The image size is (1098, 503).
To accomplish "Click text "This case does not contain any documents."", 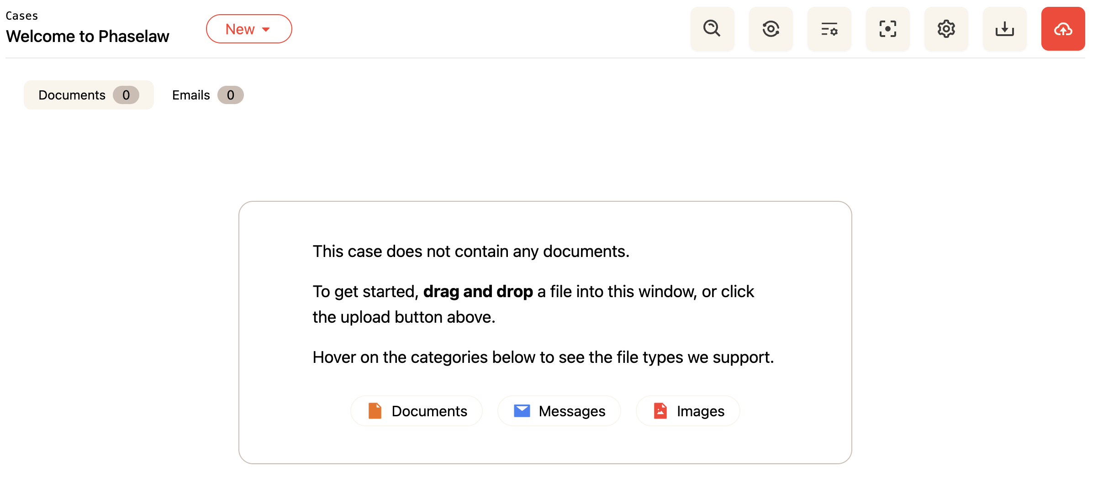I will tap(471, 251).
